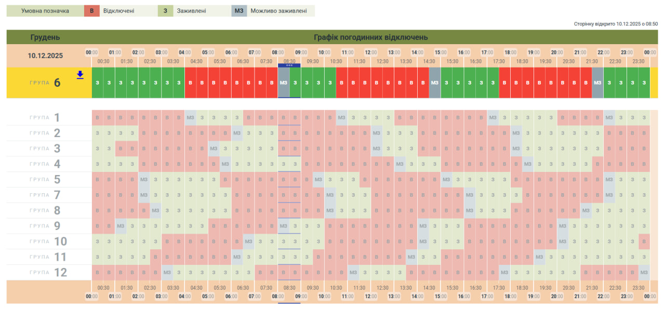The width and height of the screenshot is (665, 309).
Task: Click the "Відключені" legend label
Action: (118, 11)
